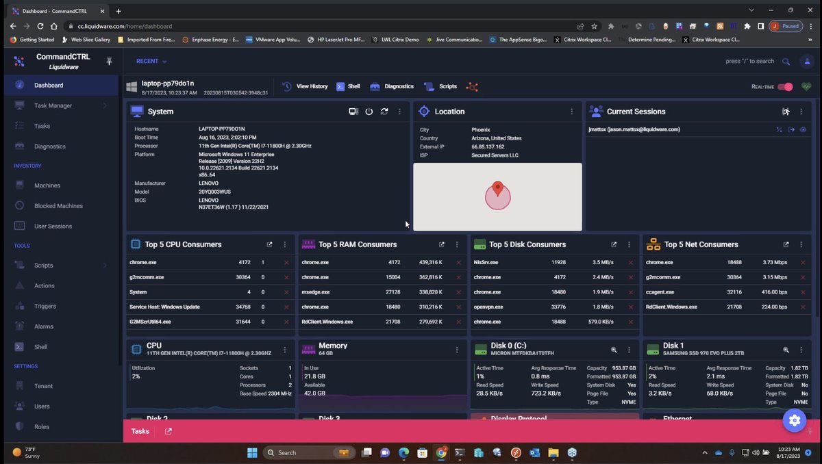Open the Shell button in machine toolbar
This screenshot has height=464, width=822.
(348, 86)
